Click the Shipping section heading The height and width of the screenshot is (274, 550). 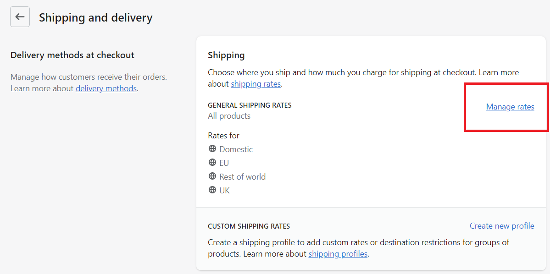[226, 55]
